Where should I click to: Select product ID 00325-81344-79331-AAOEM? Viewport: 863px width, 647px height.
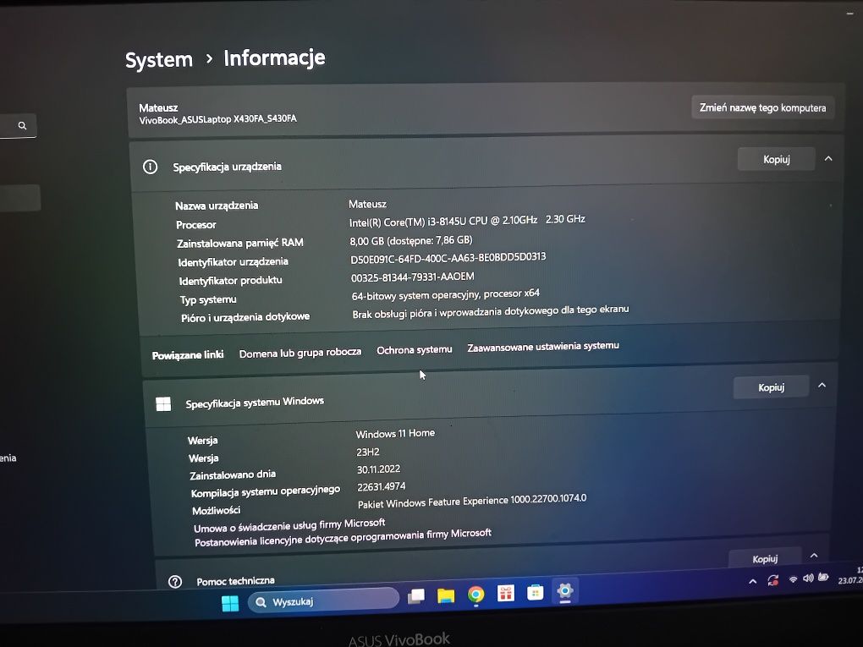click(413, 277)
